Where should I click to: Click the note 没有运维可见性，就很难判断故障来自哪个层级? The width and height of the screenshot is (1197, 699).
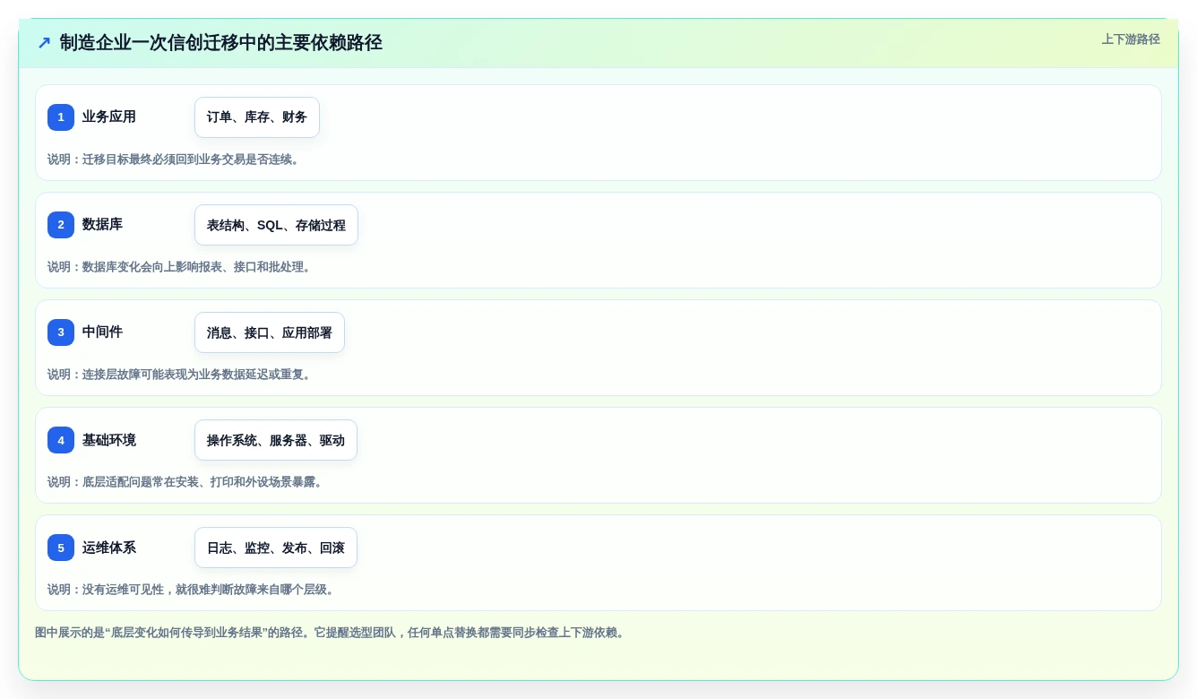(193, 590)
